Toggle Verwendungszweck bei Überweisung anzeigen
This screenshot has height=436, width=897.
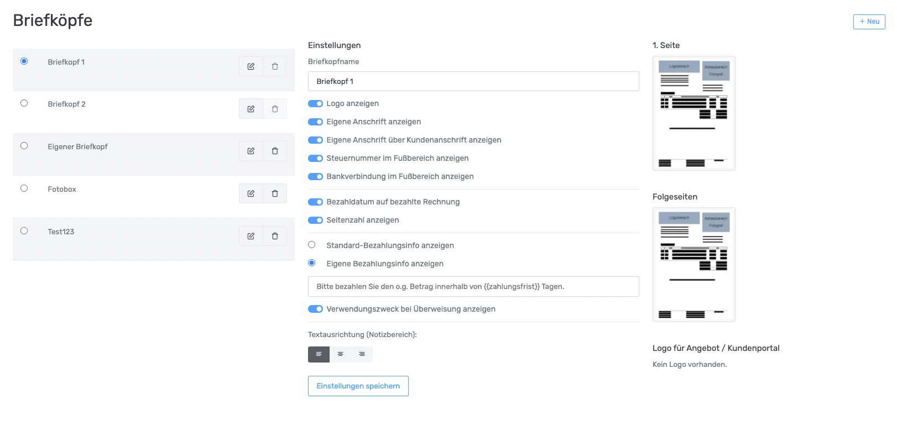click(315, 309)
